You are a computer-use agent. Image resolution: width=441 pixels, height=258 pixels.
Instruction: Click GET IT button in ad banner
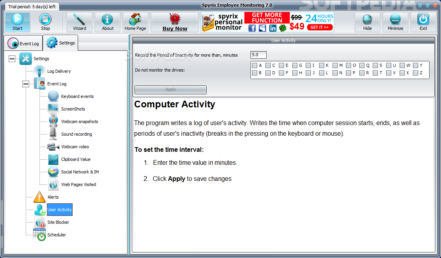click(x=320, y=27)
